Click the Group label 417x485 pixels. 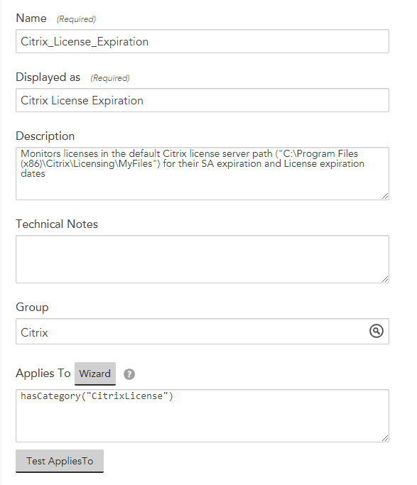pos(32,307)
